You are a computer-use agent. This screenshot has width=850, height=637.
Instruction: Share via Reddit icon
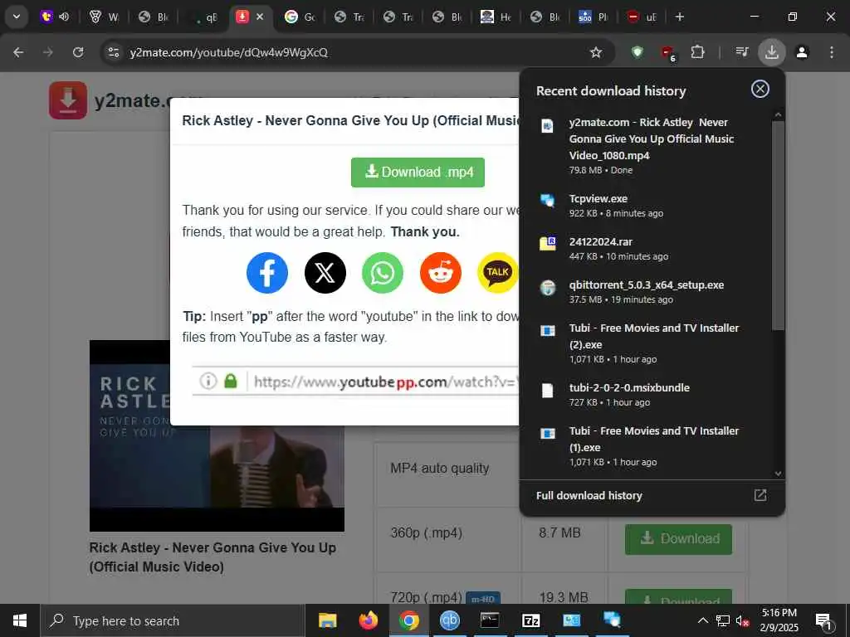[441, 272]
